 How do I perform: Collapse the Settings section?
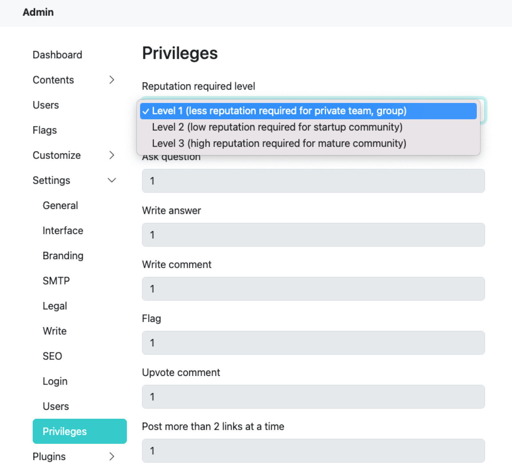click(111, 180)
